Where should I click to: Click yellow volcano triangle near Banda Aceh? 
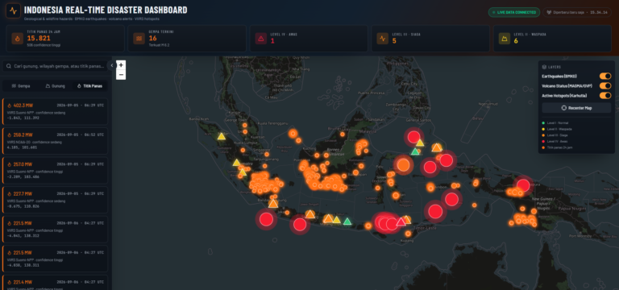(x=222, y=136)
